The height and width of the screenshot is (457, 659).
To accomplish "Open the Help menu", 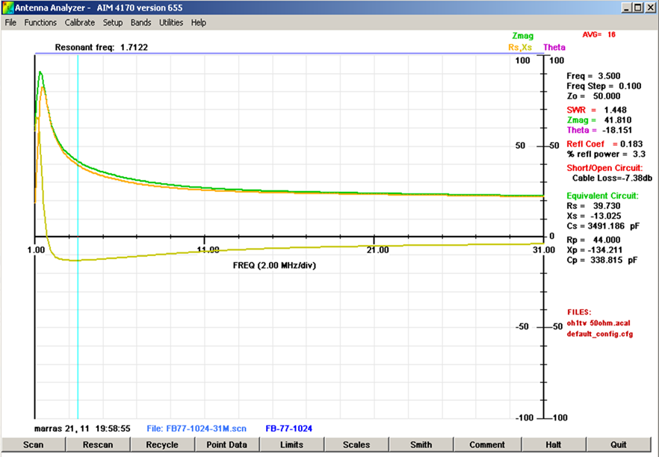I will click(x=198, y=22).
